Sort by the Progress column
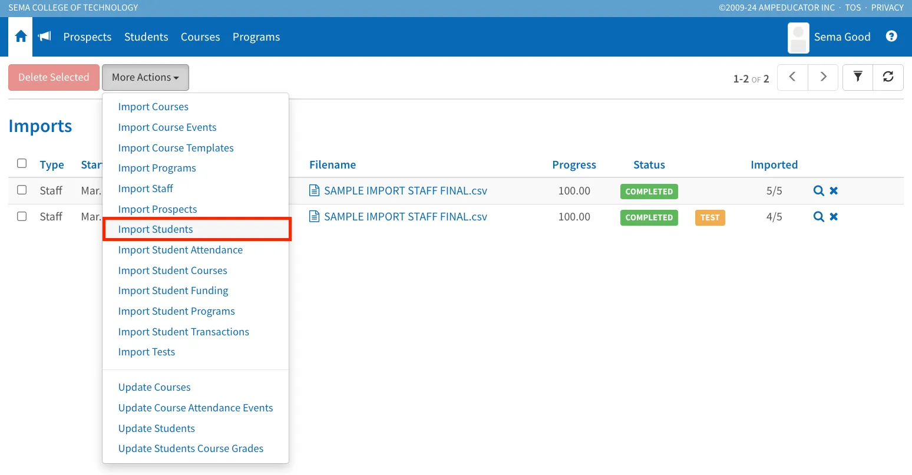The width and height of the screenshot is (912, 475). pyautogui.click(x=574, y=164)
